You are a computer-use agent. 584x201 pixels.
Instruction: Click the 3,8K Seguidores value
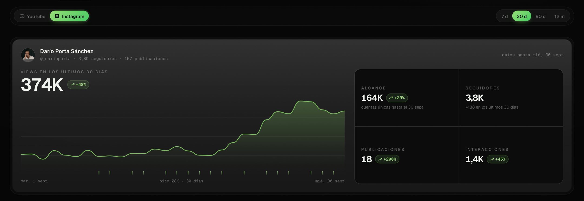click(474, 98)
